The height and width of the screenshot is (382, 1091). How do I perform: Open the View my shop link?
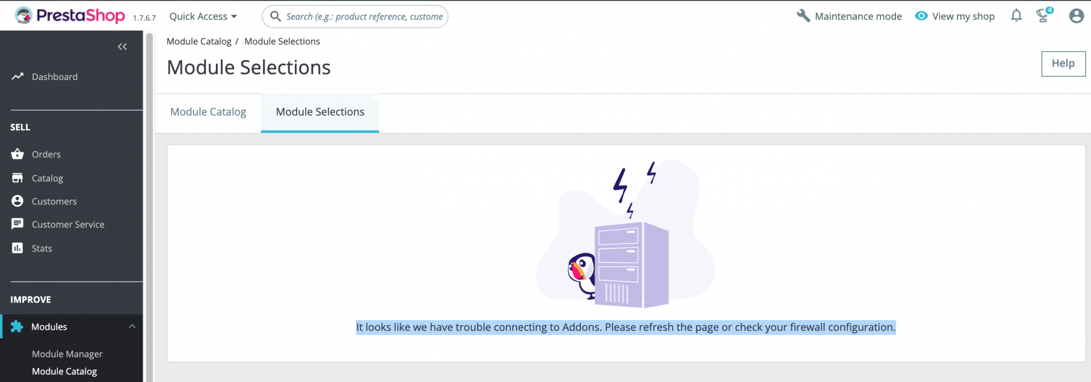point(963,16)
